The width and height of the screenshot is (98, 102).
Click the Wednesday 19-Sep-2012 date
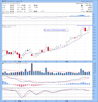point(84,4)
